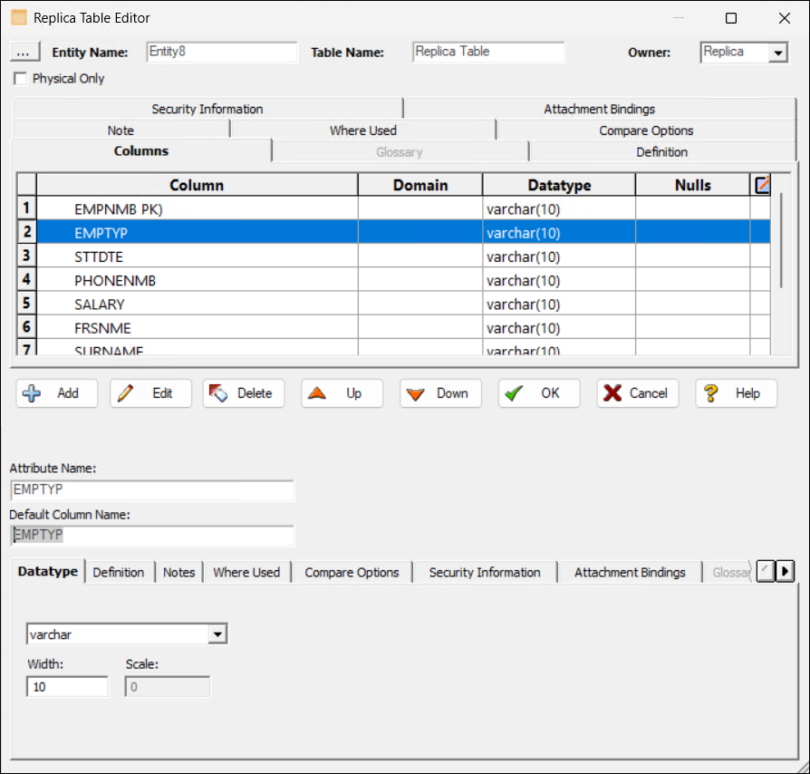Click the column list vertical scrollbar
The height and width of the screenshot is (774, 810).
click(x=781, y=240)
